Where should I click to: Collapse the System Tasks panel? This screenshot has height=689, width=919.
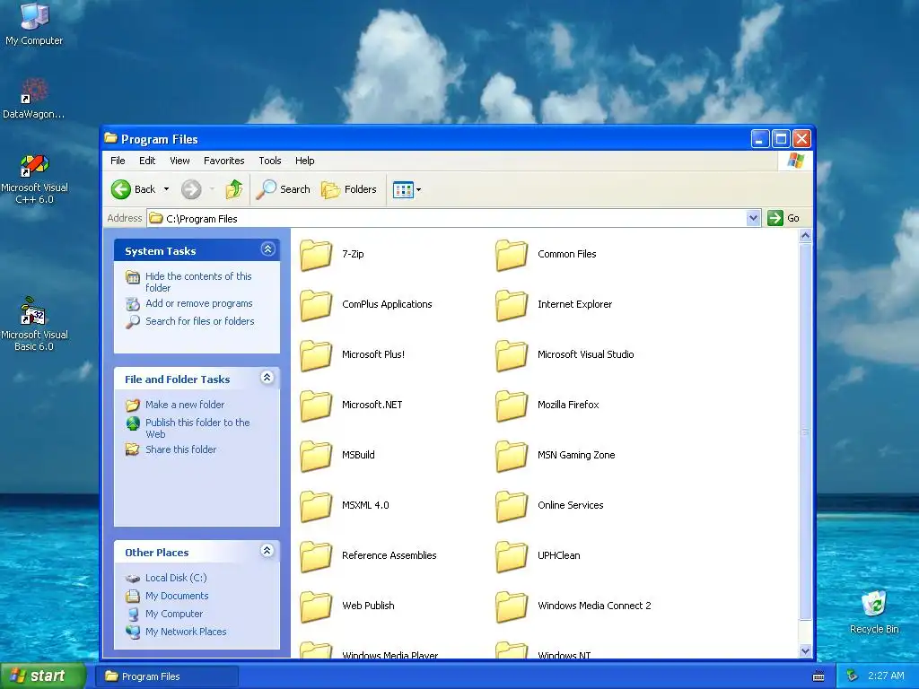click(267, 249)
